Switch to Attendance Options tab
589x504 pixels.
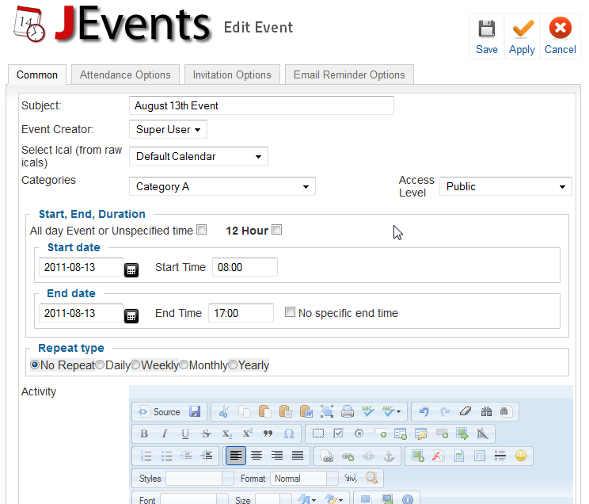click(125, 74)
